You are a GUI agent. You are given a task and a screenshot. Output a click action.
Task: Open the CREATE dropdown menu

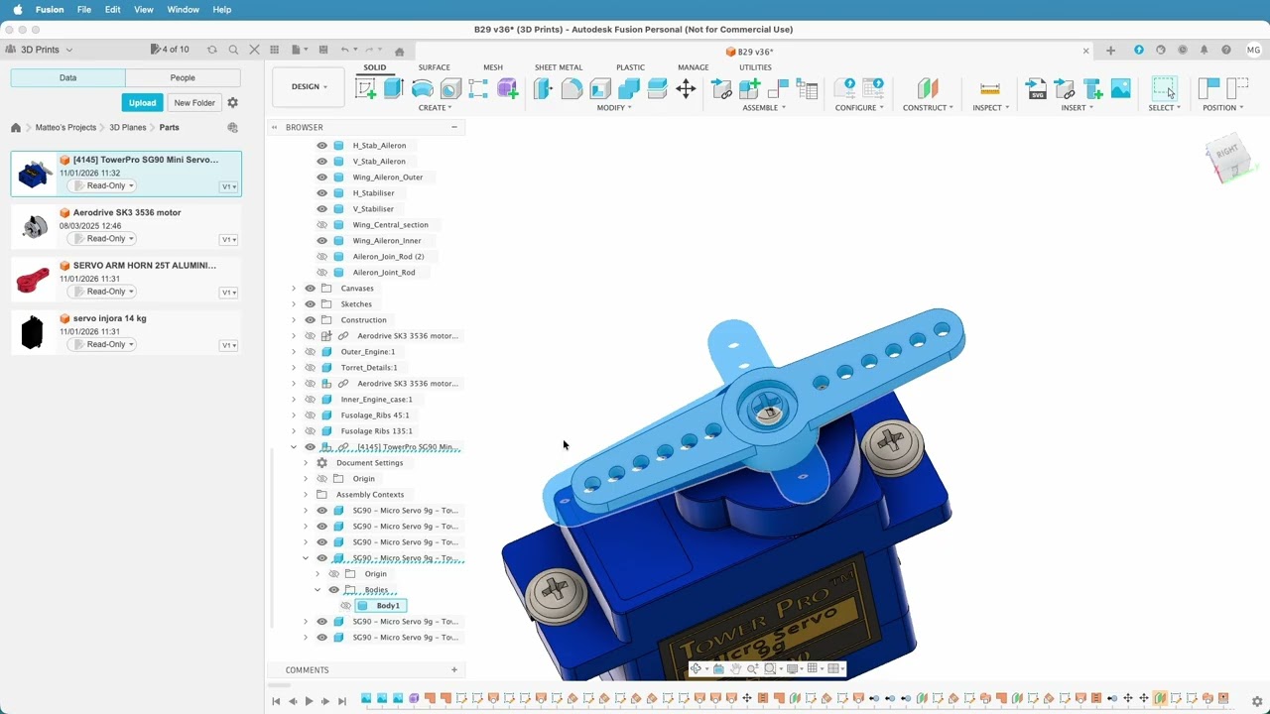(435, 108)
